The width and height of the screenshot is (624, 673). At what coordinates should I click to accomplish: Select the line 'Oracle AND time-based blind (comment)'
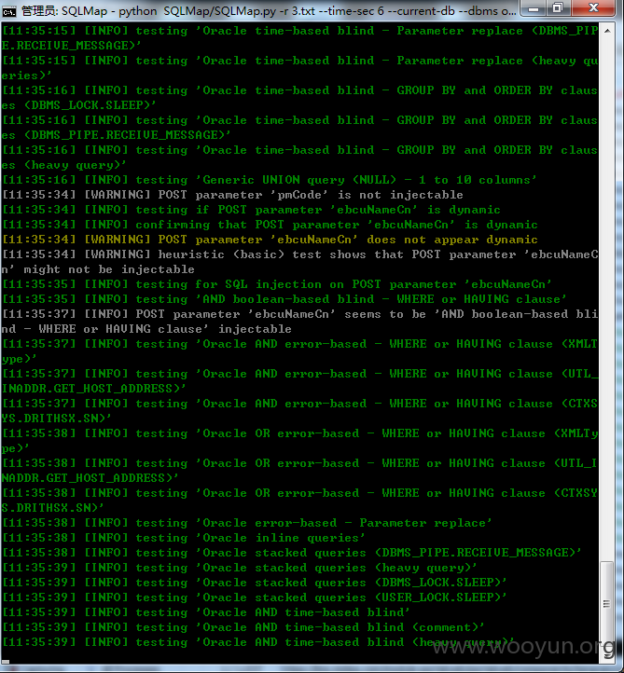[243, 627]
